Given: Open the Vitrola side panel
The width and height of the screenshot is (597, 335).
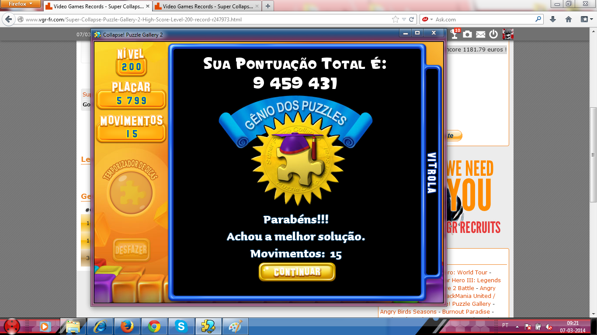Looking at the screenshot, I should [x=432, y=172].
